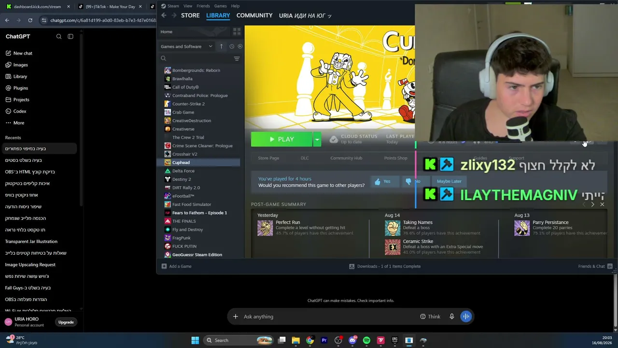Open Cuphead Store Page link
The height and width of the screenshot is (348, 618).
(268, 158)
